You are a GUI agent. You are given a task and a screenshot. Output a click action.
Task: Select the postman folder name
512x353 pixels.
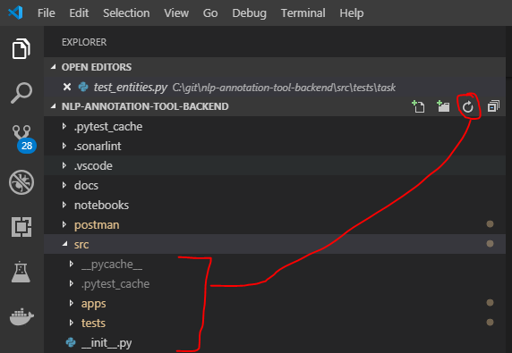pyautogui.click(x=97, y=225)
